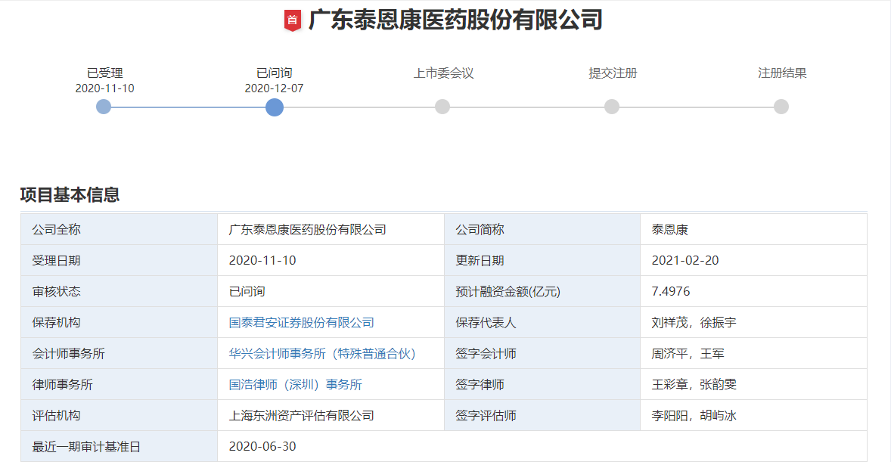Click the 7.4976 financing amount value
Screen dimensions: 891x462
click(671, 292)
